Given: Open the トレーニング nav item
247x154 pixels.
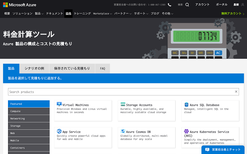Looking at the screenshot, I should tap(82, 13).
